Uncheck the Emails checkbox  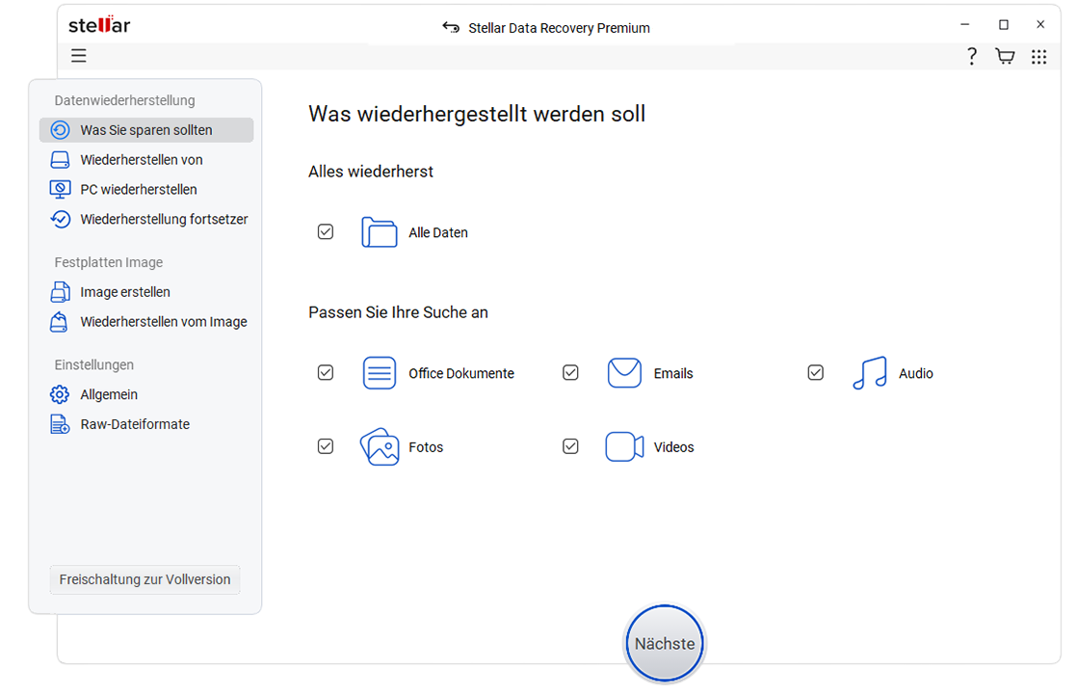coord(570,372)
